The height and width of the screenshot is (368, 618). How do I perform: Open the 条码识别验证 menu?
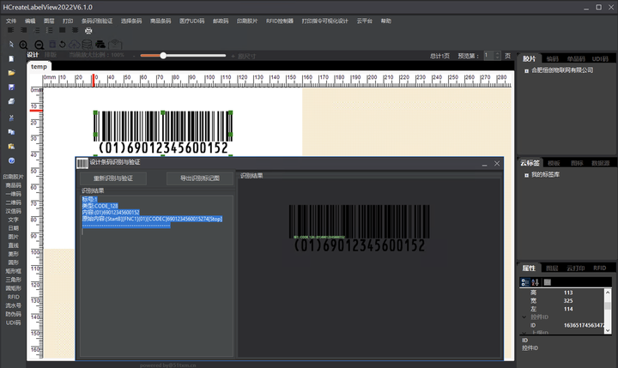point(96,19)
